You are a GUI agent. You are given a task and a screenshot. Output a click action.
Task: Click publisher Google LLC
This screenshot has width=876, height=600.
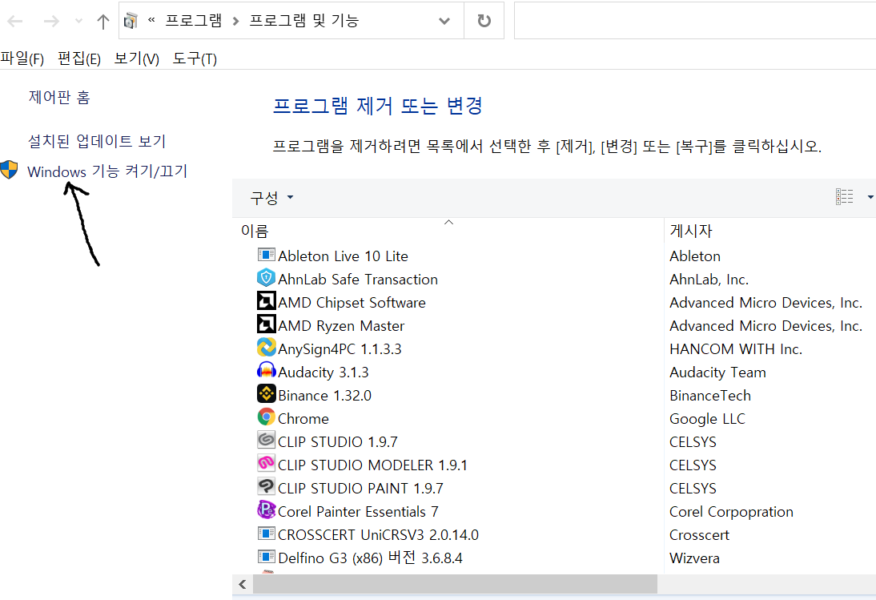point(707,418)
